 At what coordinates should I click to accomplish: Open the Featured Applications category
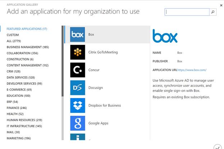pos(27,29)
